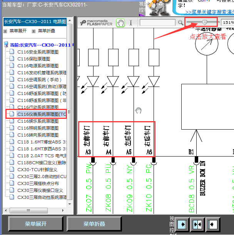Click the view control right-arrow panel icon
The height and width of the screenshot is (235, 234).
[x=182, y=224]
